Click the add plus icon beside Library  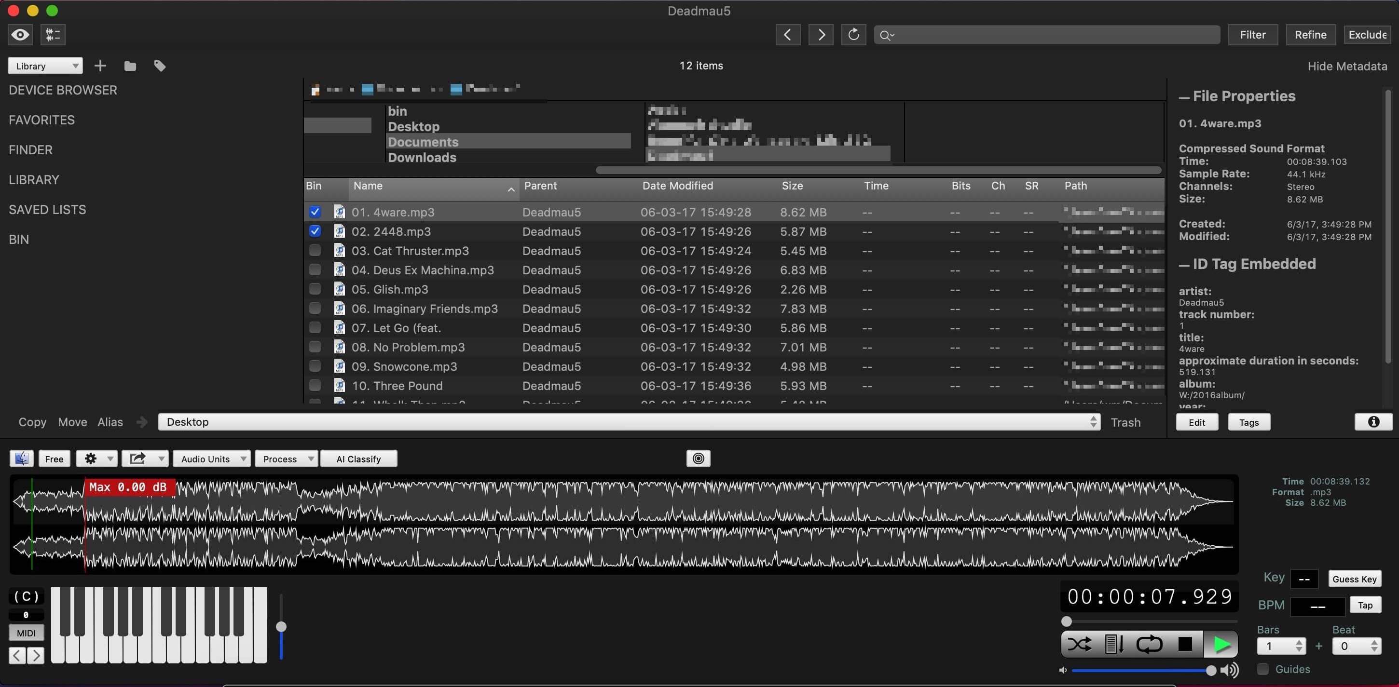pyautogui.click(x=100, y=66)
